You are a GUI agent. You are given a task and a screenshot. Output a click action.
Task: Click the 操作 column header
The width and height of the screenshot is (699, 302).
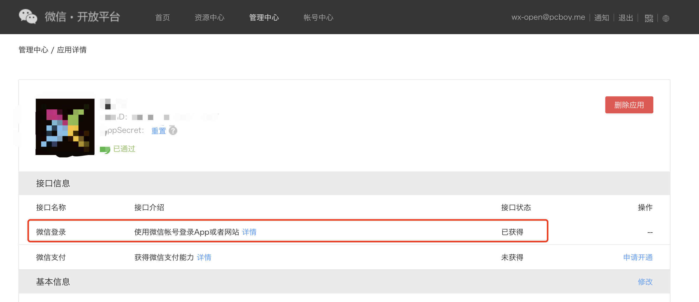[x=645, y=207]
